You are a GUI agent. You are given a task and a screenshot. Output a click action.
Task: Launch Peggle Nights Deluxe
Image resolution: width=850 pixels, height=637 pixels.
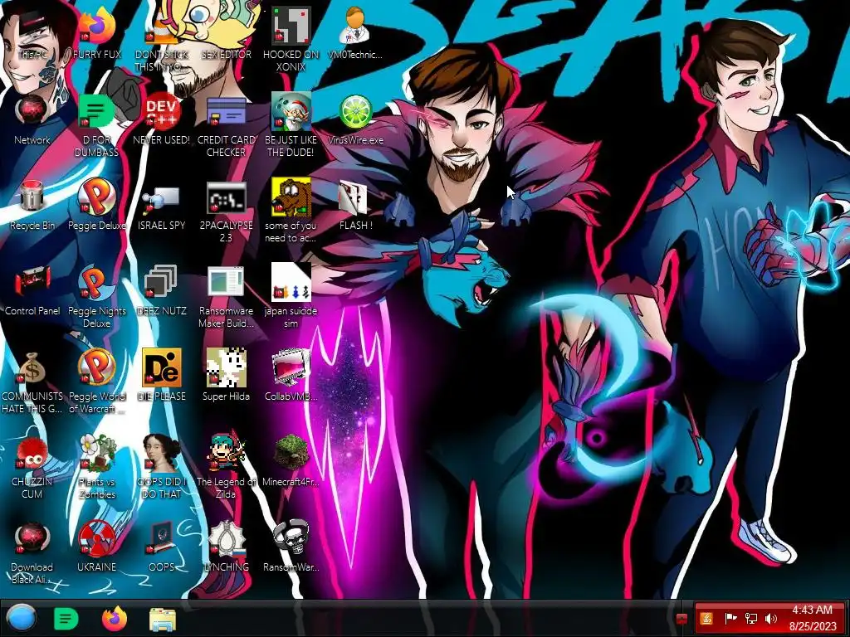click(x=96, y=297)
